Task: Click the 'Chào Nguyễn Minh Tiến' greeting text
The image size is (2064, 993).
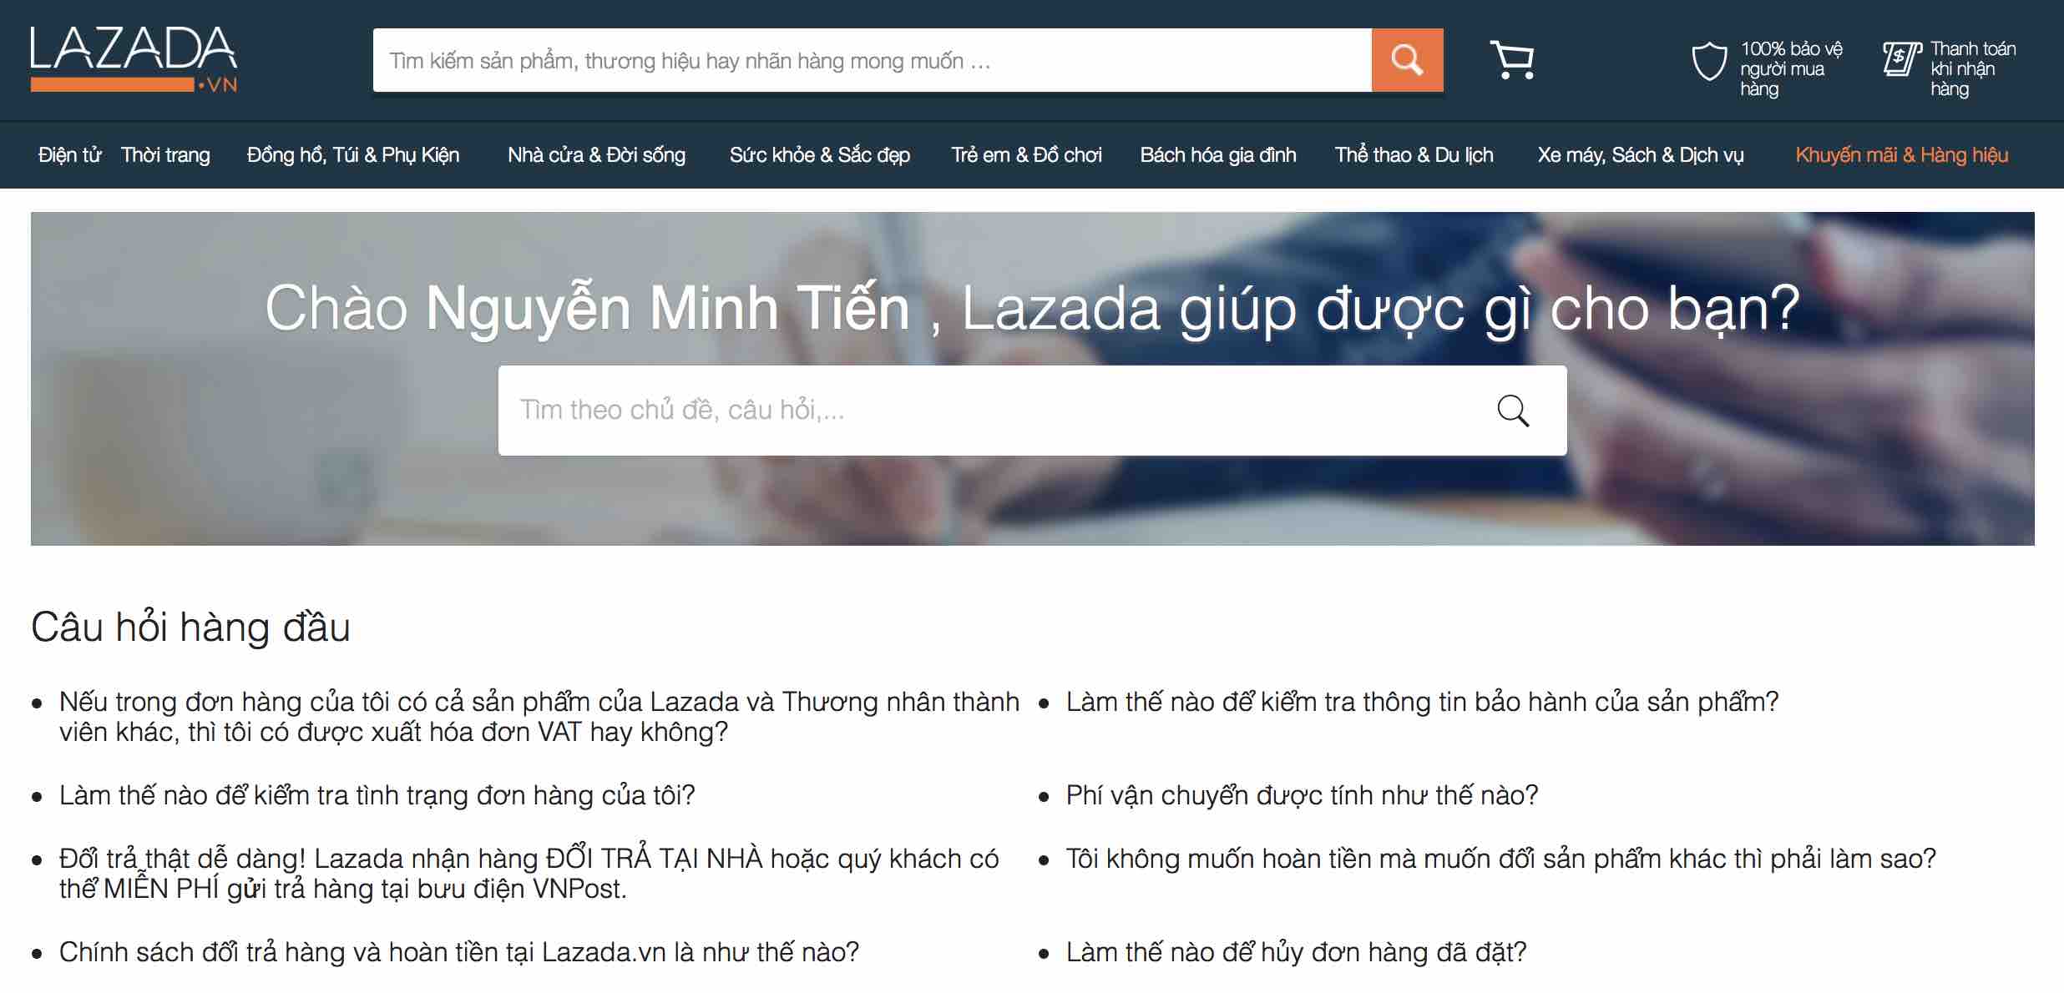Action: (587, 309)
